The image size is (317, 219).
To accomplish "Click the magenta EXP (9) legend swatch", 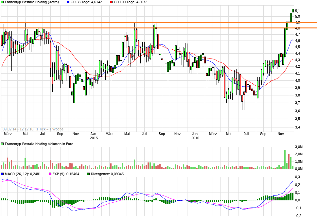I will click(x=50, y=174).
